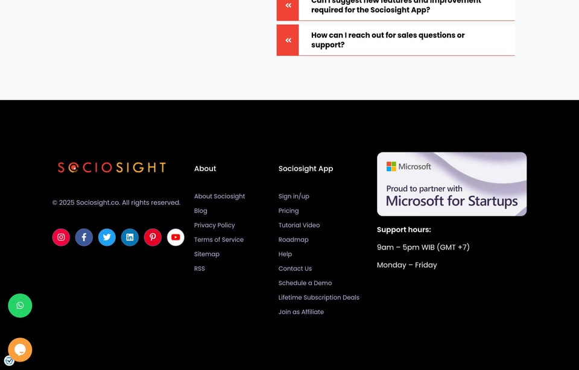579x370 pixels.
Task: Open the LinkedIn social icon
Action: (x=130, y=237)
